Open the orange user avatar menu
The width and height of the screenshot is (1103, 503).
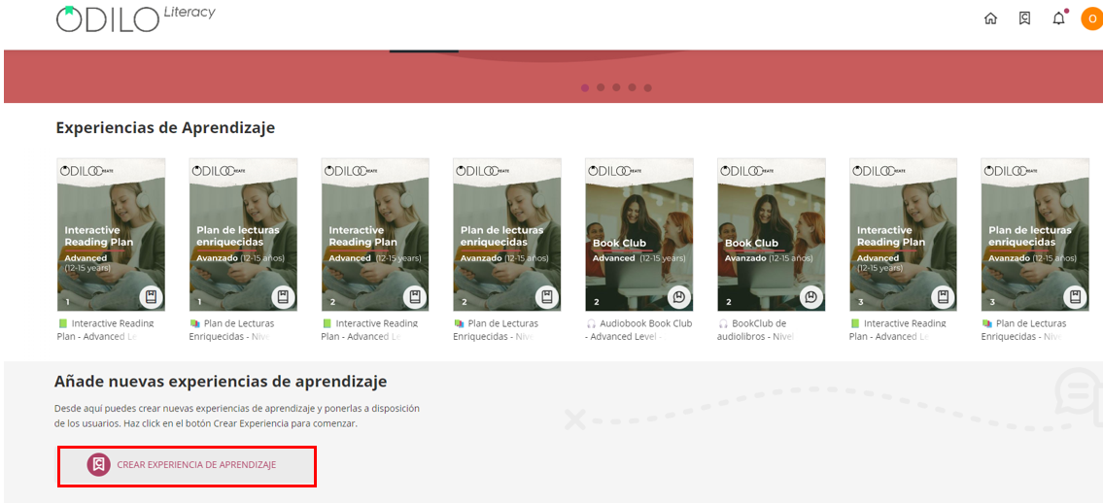click(1092, 19)
